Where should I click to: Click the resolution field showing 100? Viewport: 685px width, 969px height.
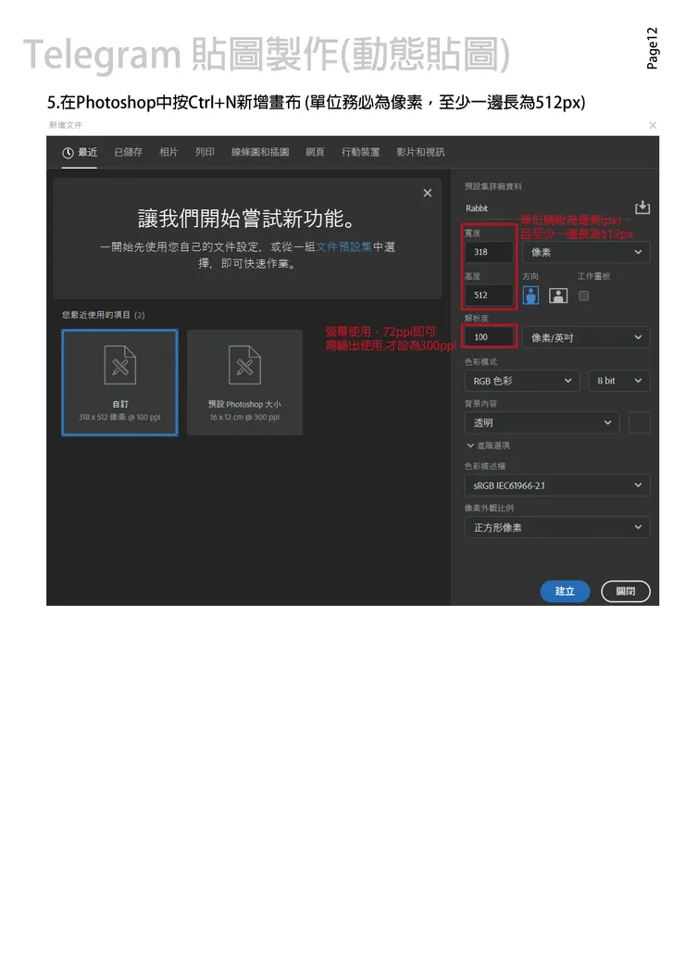tap(489, 337)
